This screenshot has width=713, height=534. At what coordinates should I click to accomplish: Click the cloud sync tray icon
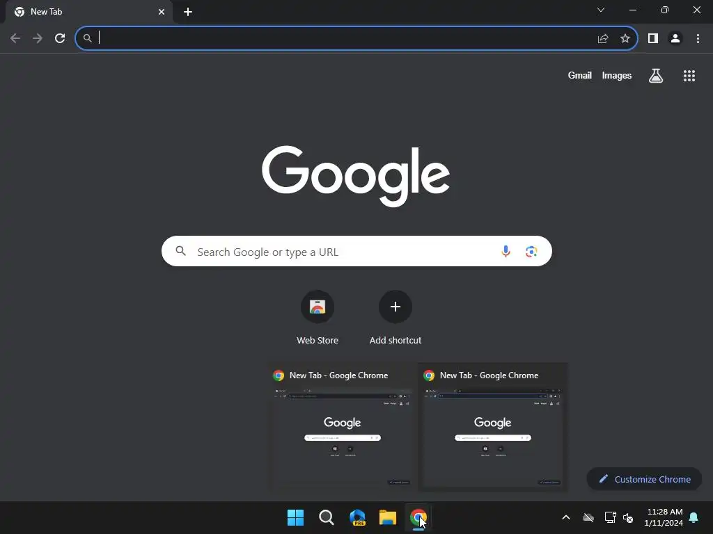[588, 517]
